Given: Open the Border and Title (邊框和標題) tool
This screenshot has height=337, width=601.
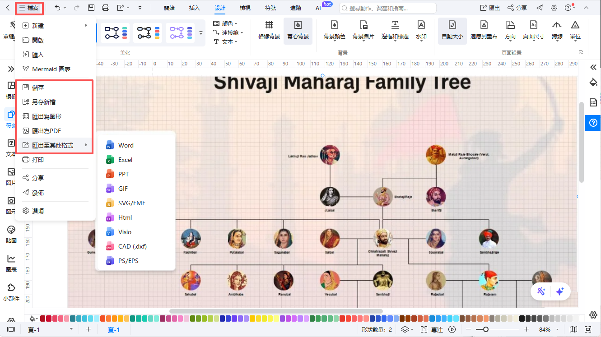Looking at the screenshot, I should 395,30.
